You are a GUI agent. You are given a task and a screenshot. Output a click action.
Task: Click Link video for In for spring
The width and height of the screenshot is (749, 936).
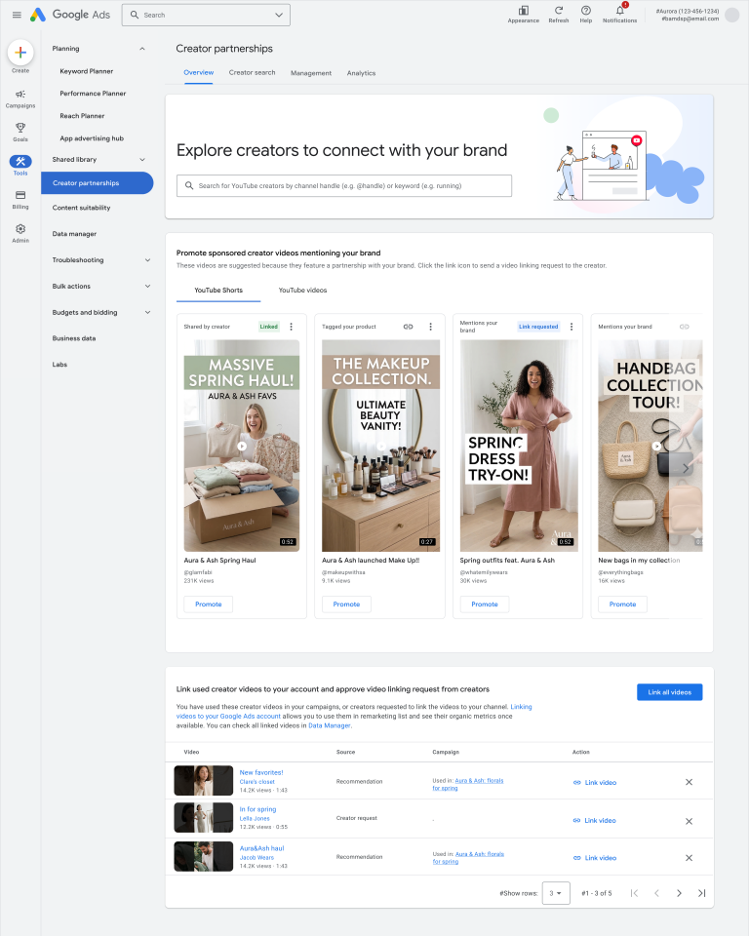(595, 821)
